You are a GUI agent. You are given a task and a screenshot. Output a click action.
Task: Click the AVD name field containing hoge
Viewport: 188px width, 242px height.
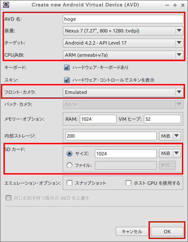123,19
